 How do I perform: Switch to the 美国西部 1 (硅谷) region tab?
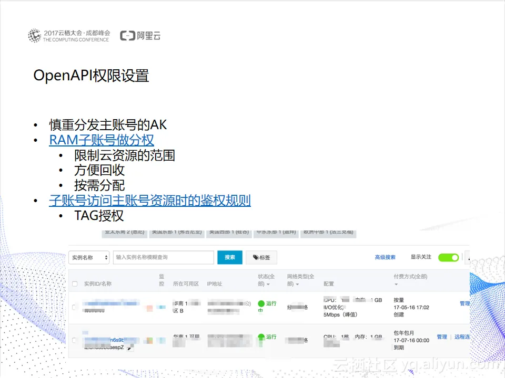point(228,232)
